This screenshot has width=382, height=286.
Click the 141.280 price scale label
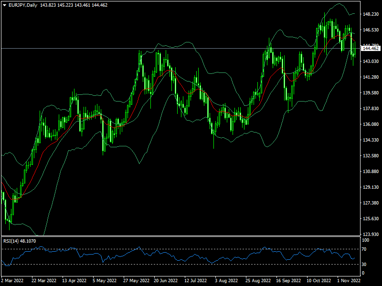point(371,77)
